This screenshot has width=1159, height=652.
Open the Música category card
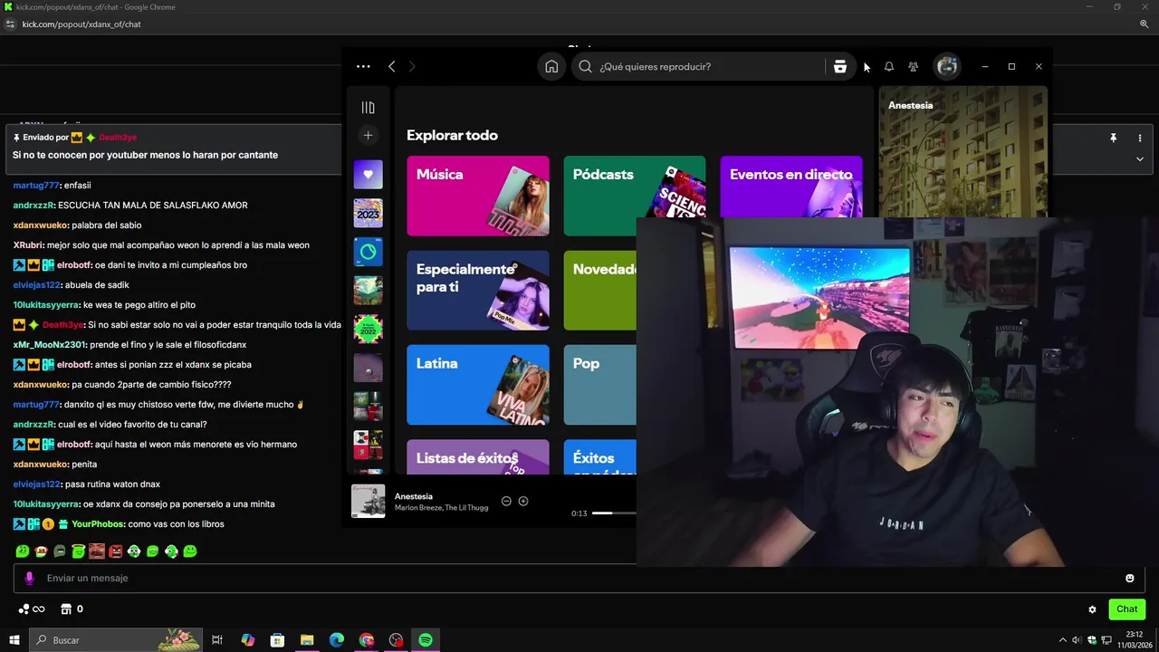[x=478, y=196]
